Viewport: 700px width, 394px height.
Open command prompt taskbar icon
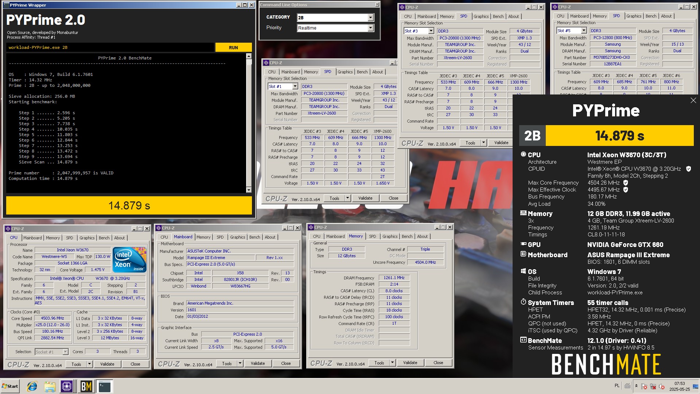pos(105,386)
